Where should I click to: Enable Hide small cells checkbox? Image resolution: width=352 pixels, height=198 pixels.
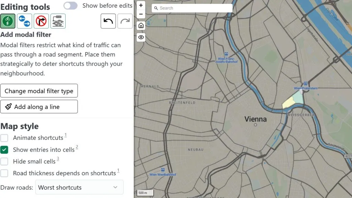coord(4,162)
